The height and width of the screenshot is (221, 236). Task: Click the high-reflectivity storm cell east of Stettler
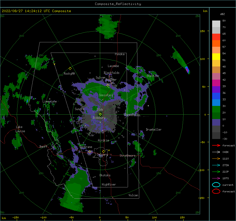pyautogui.click(x=187, y=70)
